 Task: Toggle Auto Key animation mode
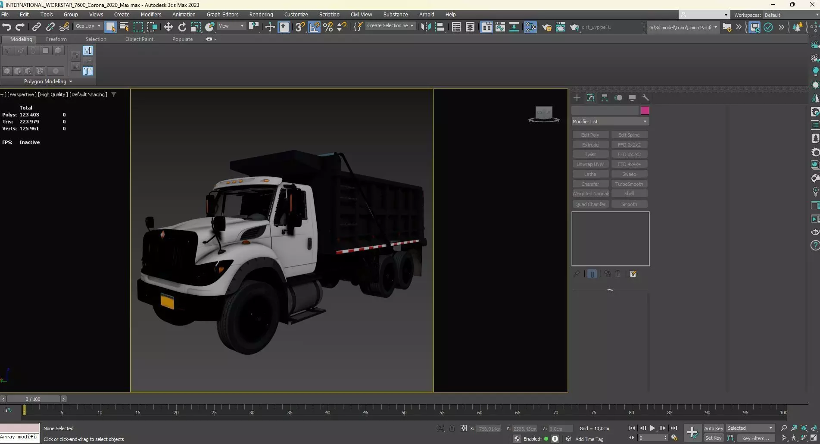click(x=714, y=428)
